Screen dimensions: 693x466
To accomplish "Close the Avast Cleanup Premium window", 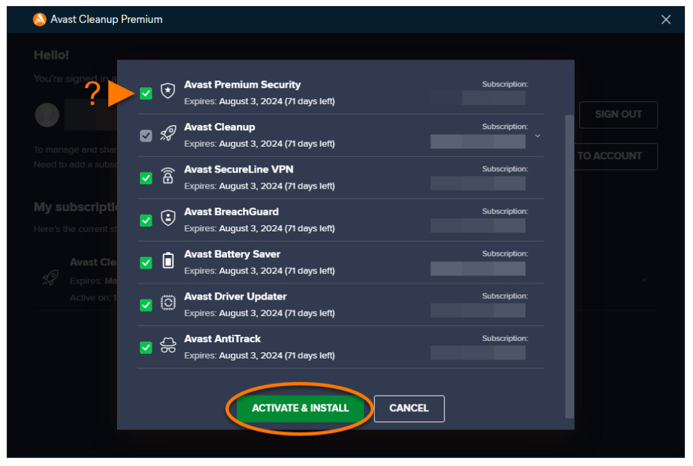I will [666, 20].
